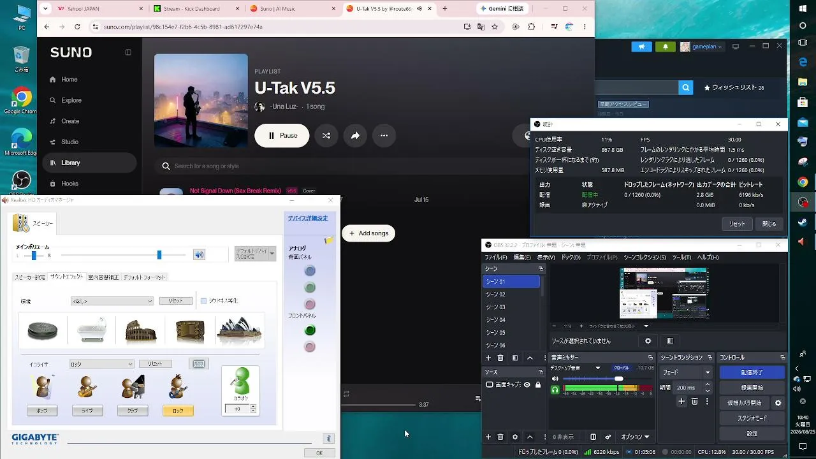Stop streaming in OBS controls
The image size is (816, 459).
752,372
